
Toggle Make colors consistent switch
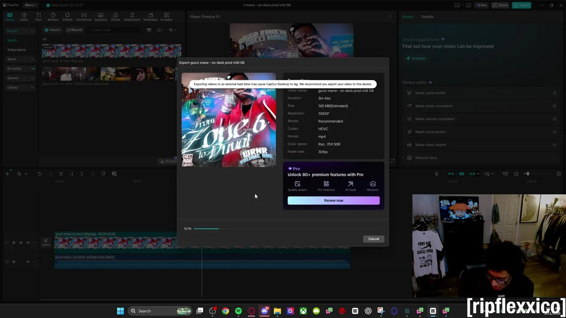(555, 106)
